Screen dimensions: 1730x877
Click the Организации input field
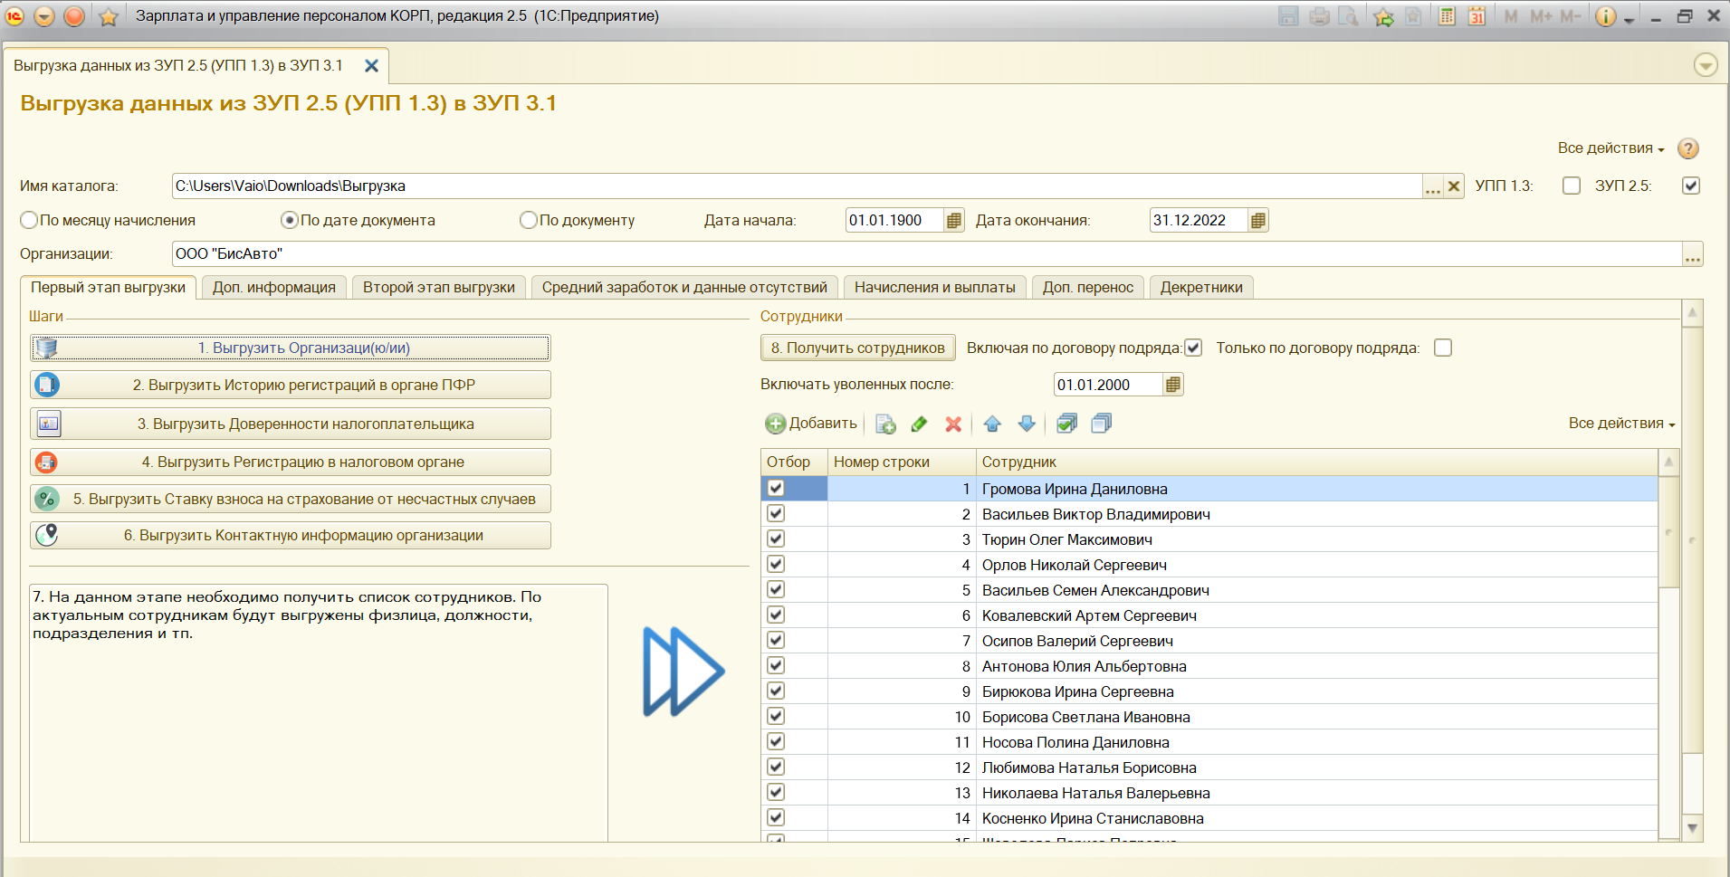[926, 254]
